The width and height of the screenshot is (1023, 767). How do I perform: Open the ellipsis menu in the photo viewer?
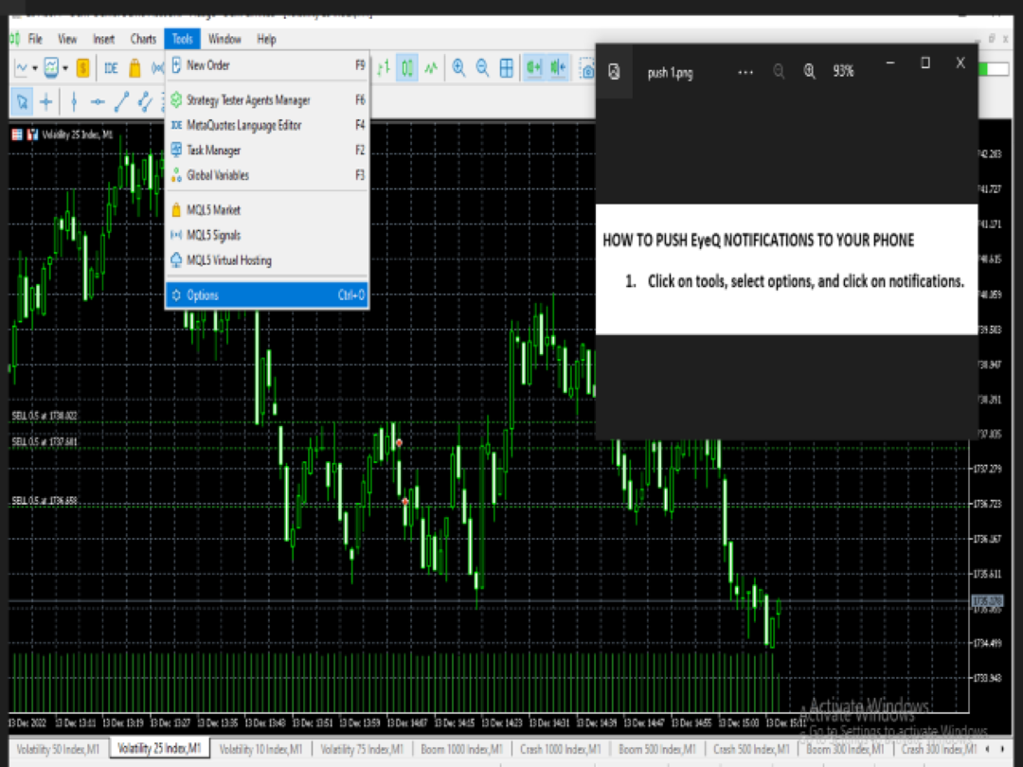pos(745,72)
